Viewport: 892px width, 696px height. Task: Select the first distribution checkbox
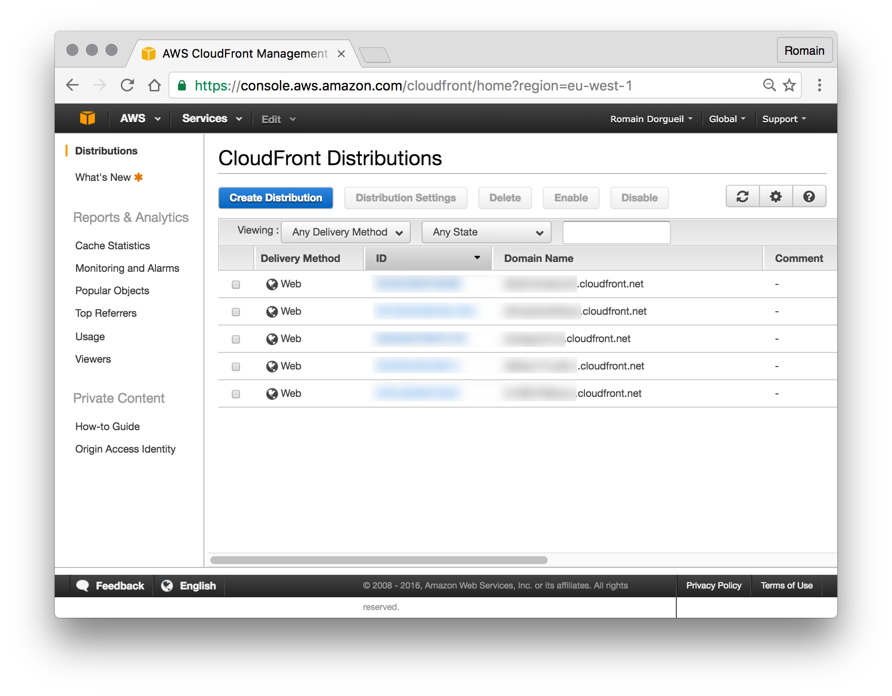pos(236,284)
